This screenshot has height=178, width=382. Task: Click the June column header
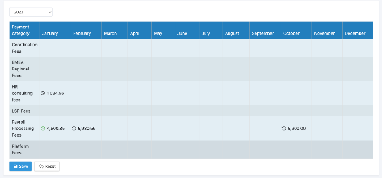(x=187, y=30)
